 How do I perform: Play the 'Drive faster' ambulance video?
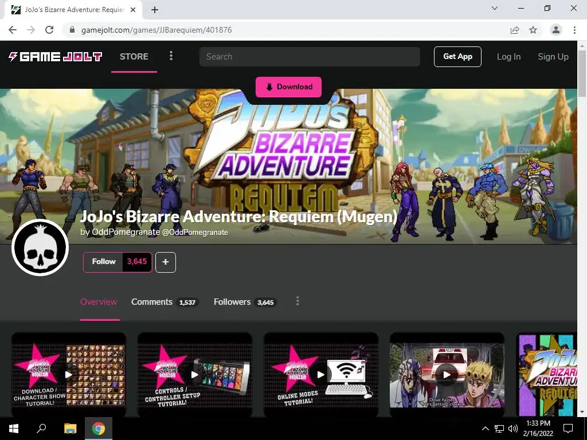447,375
